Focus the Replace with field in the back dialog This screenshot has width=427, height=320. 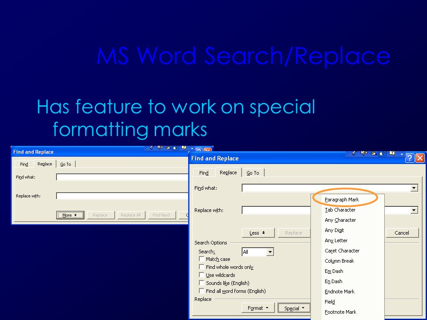coord(122,196)
